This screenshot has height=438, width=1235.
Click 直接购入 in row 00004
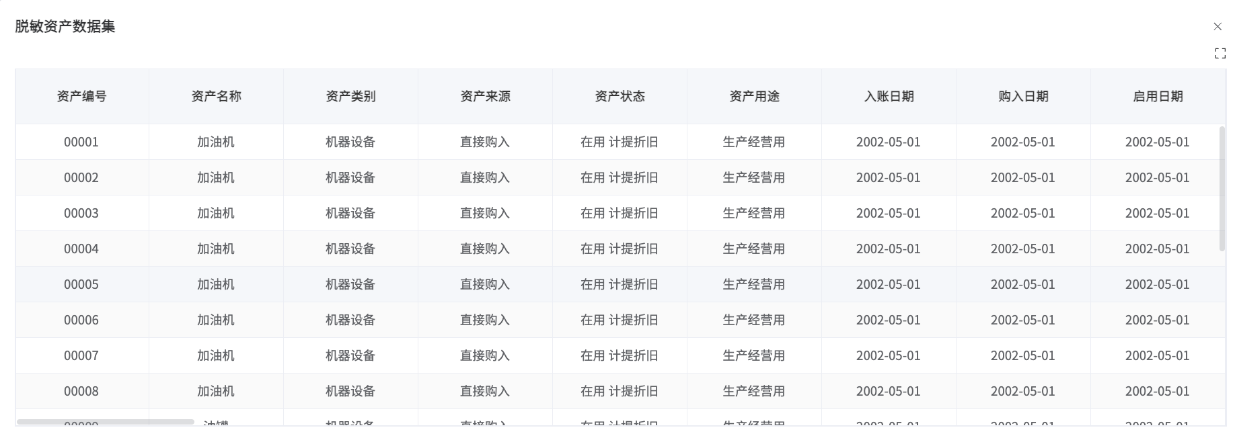485,249
